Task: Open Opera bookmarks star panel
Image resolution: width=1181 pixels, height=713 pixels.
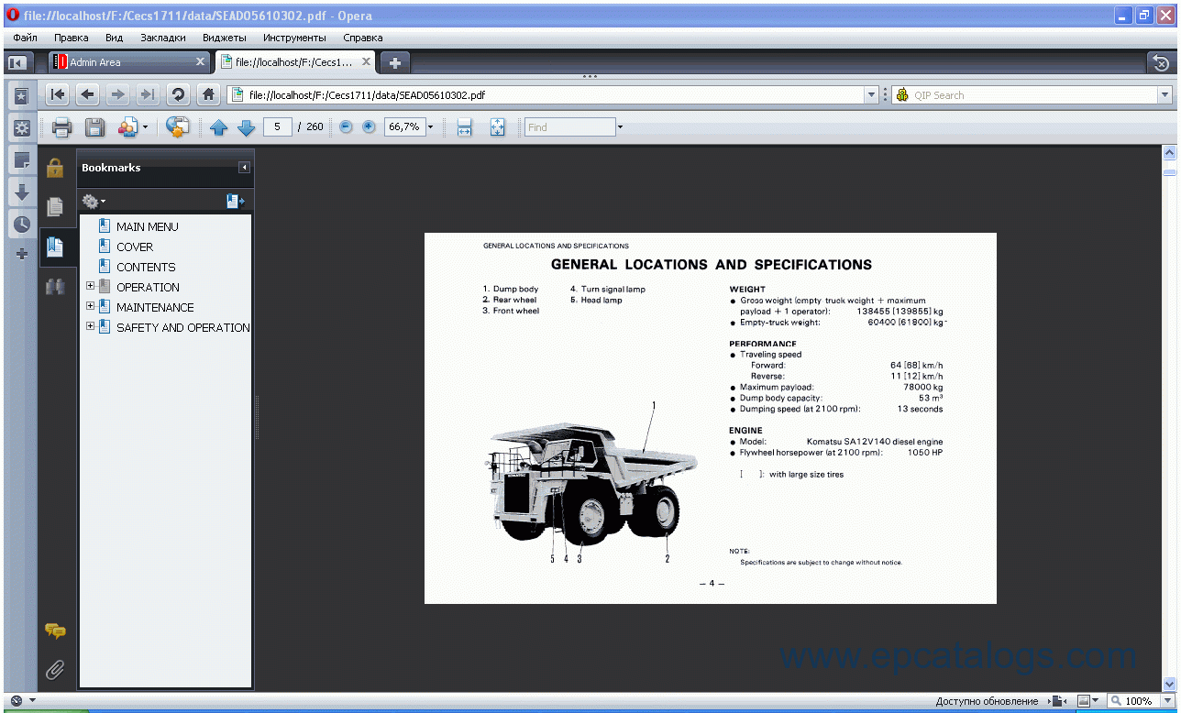Action: pos(22,95)
